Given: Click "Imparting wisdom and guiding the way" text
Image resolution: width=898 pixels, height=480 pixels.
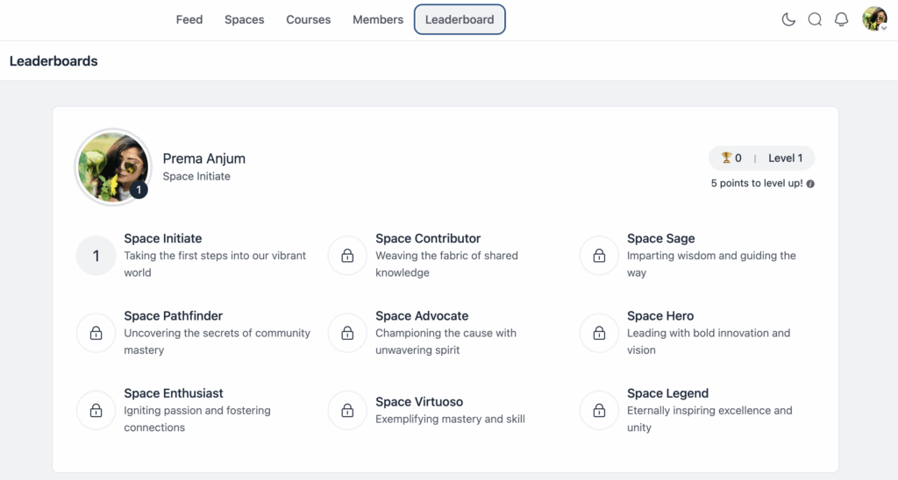Looking at the screenshot, I should coord(711,264).
